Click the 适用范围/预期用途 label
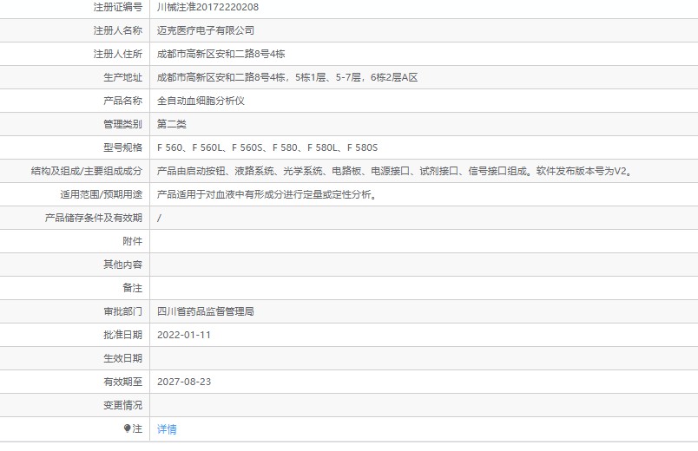 pyautogui.click(x=102, y=194)
